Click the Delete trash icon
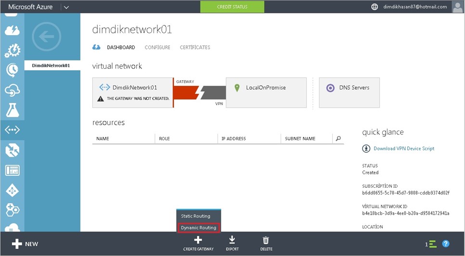 tap(266, 240)
